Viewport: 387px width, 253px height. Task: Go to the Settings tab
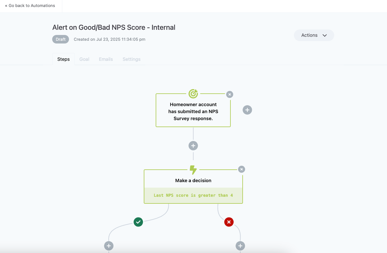(x=132, y=59)
